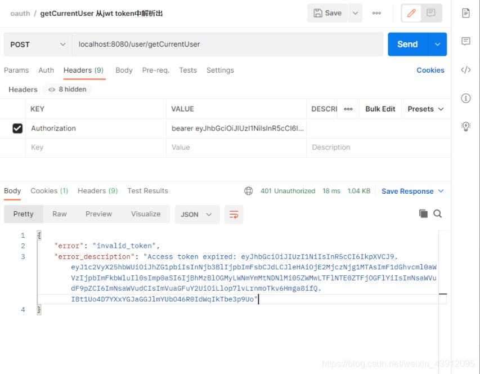The width and height of the screenshot is (480, 374).
Task: Switch to the request Body tab
Action: tap(124, 70)
